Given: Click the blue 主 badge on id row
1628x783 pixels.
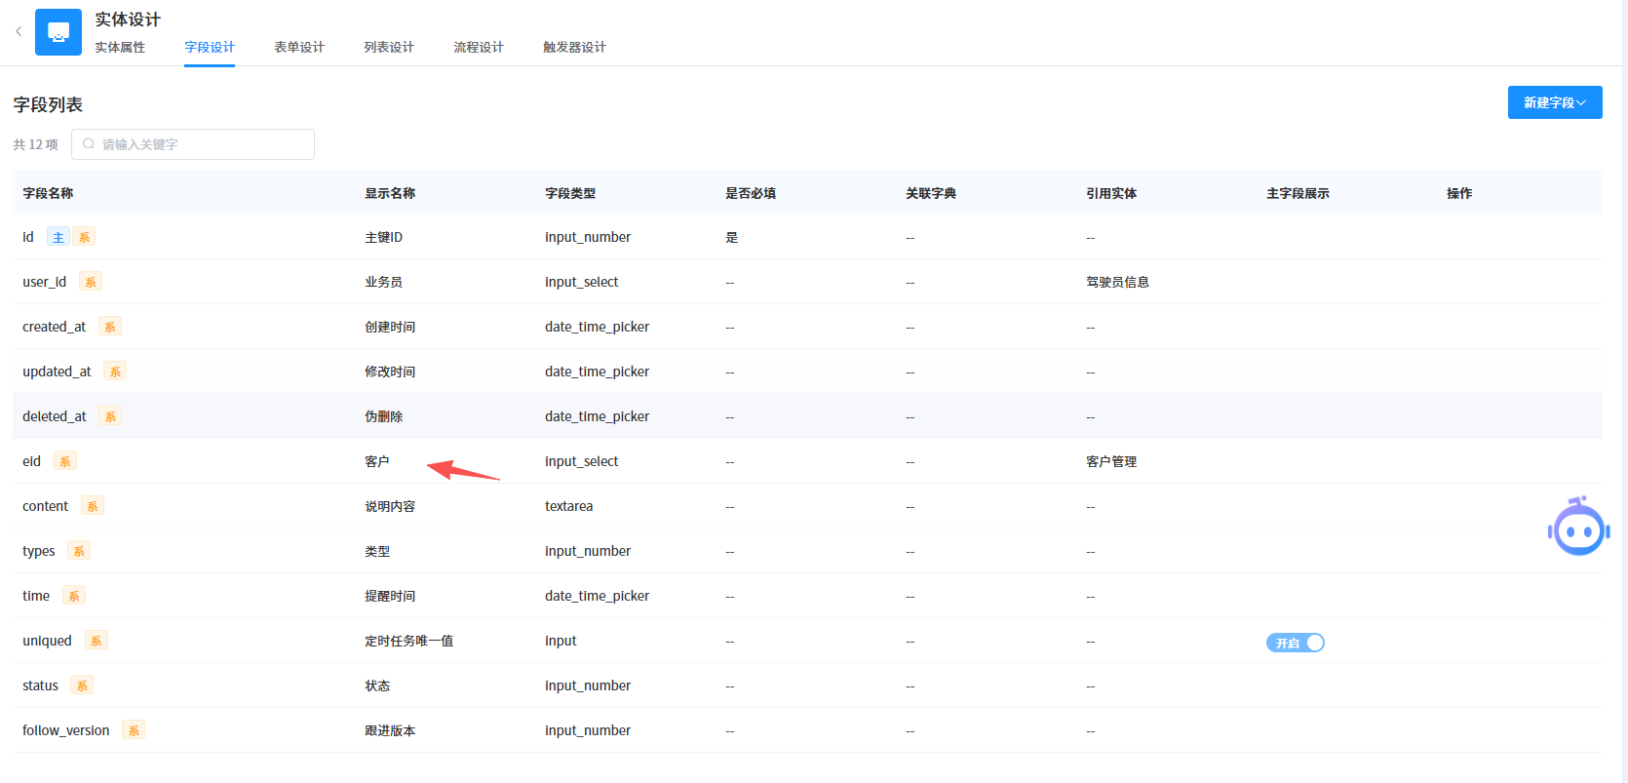Looking at the screenshot, I should pos(58,237).
